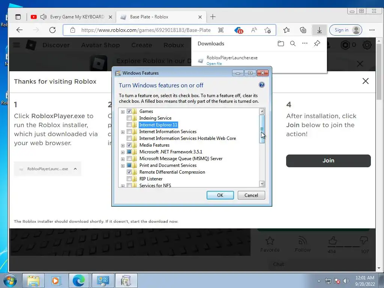The width and height of the screenshot is (384, 288).
Task: View site information lock icon
Action: (x=73, y=30)
